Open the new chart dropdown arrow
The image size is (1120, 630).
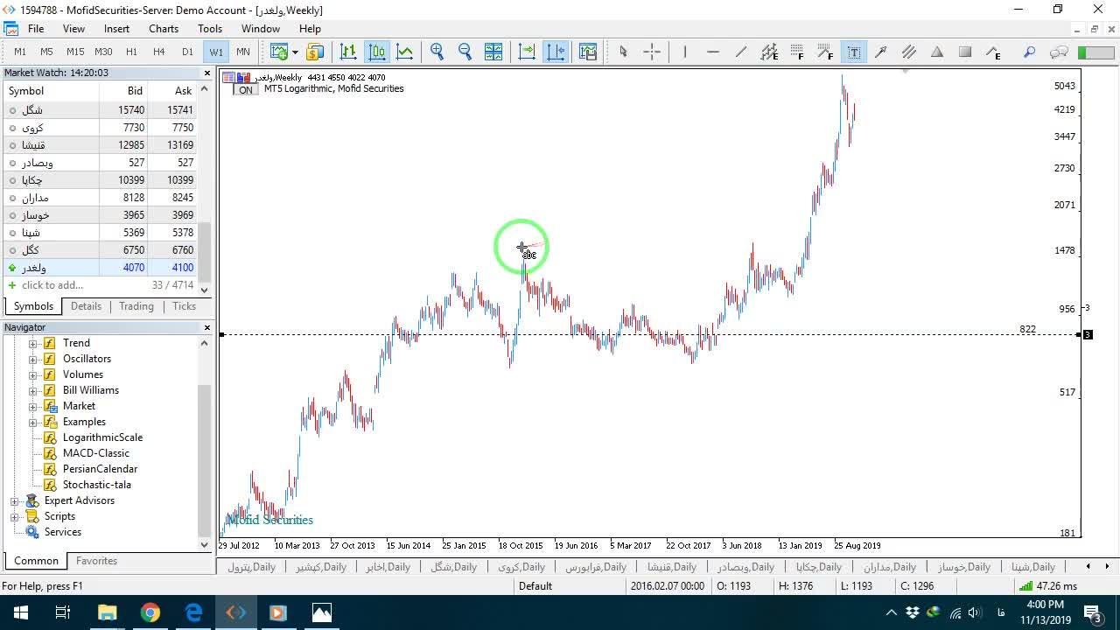295,52
